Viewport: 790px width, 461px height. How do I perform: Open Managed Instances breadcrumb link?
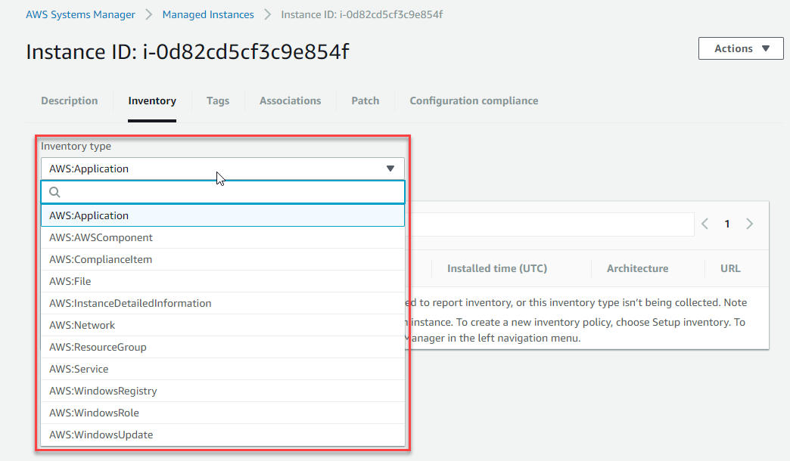coord(208,14)
